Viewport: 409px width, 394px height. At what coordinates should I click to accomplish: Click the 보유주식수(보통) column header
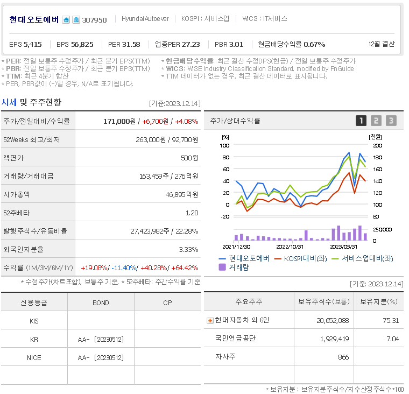324,301
